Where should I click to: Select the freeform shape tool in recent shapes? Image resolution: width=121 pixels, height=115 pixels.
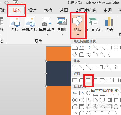coord(82,54)
